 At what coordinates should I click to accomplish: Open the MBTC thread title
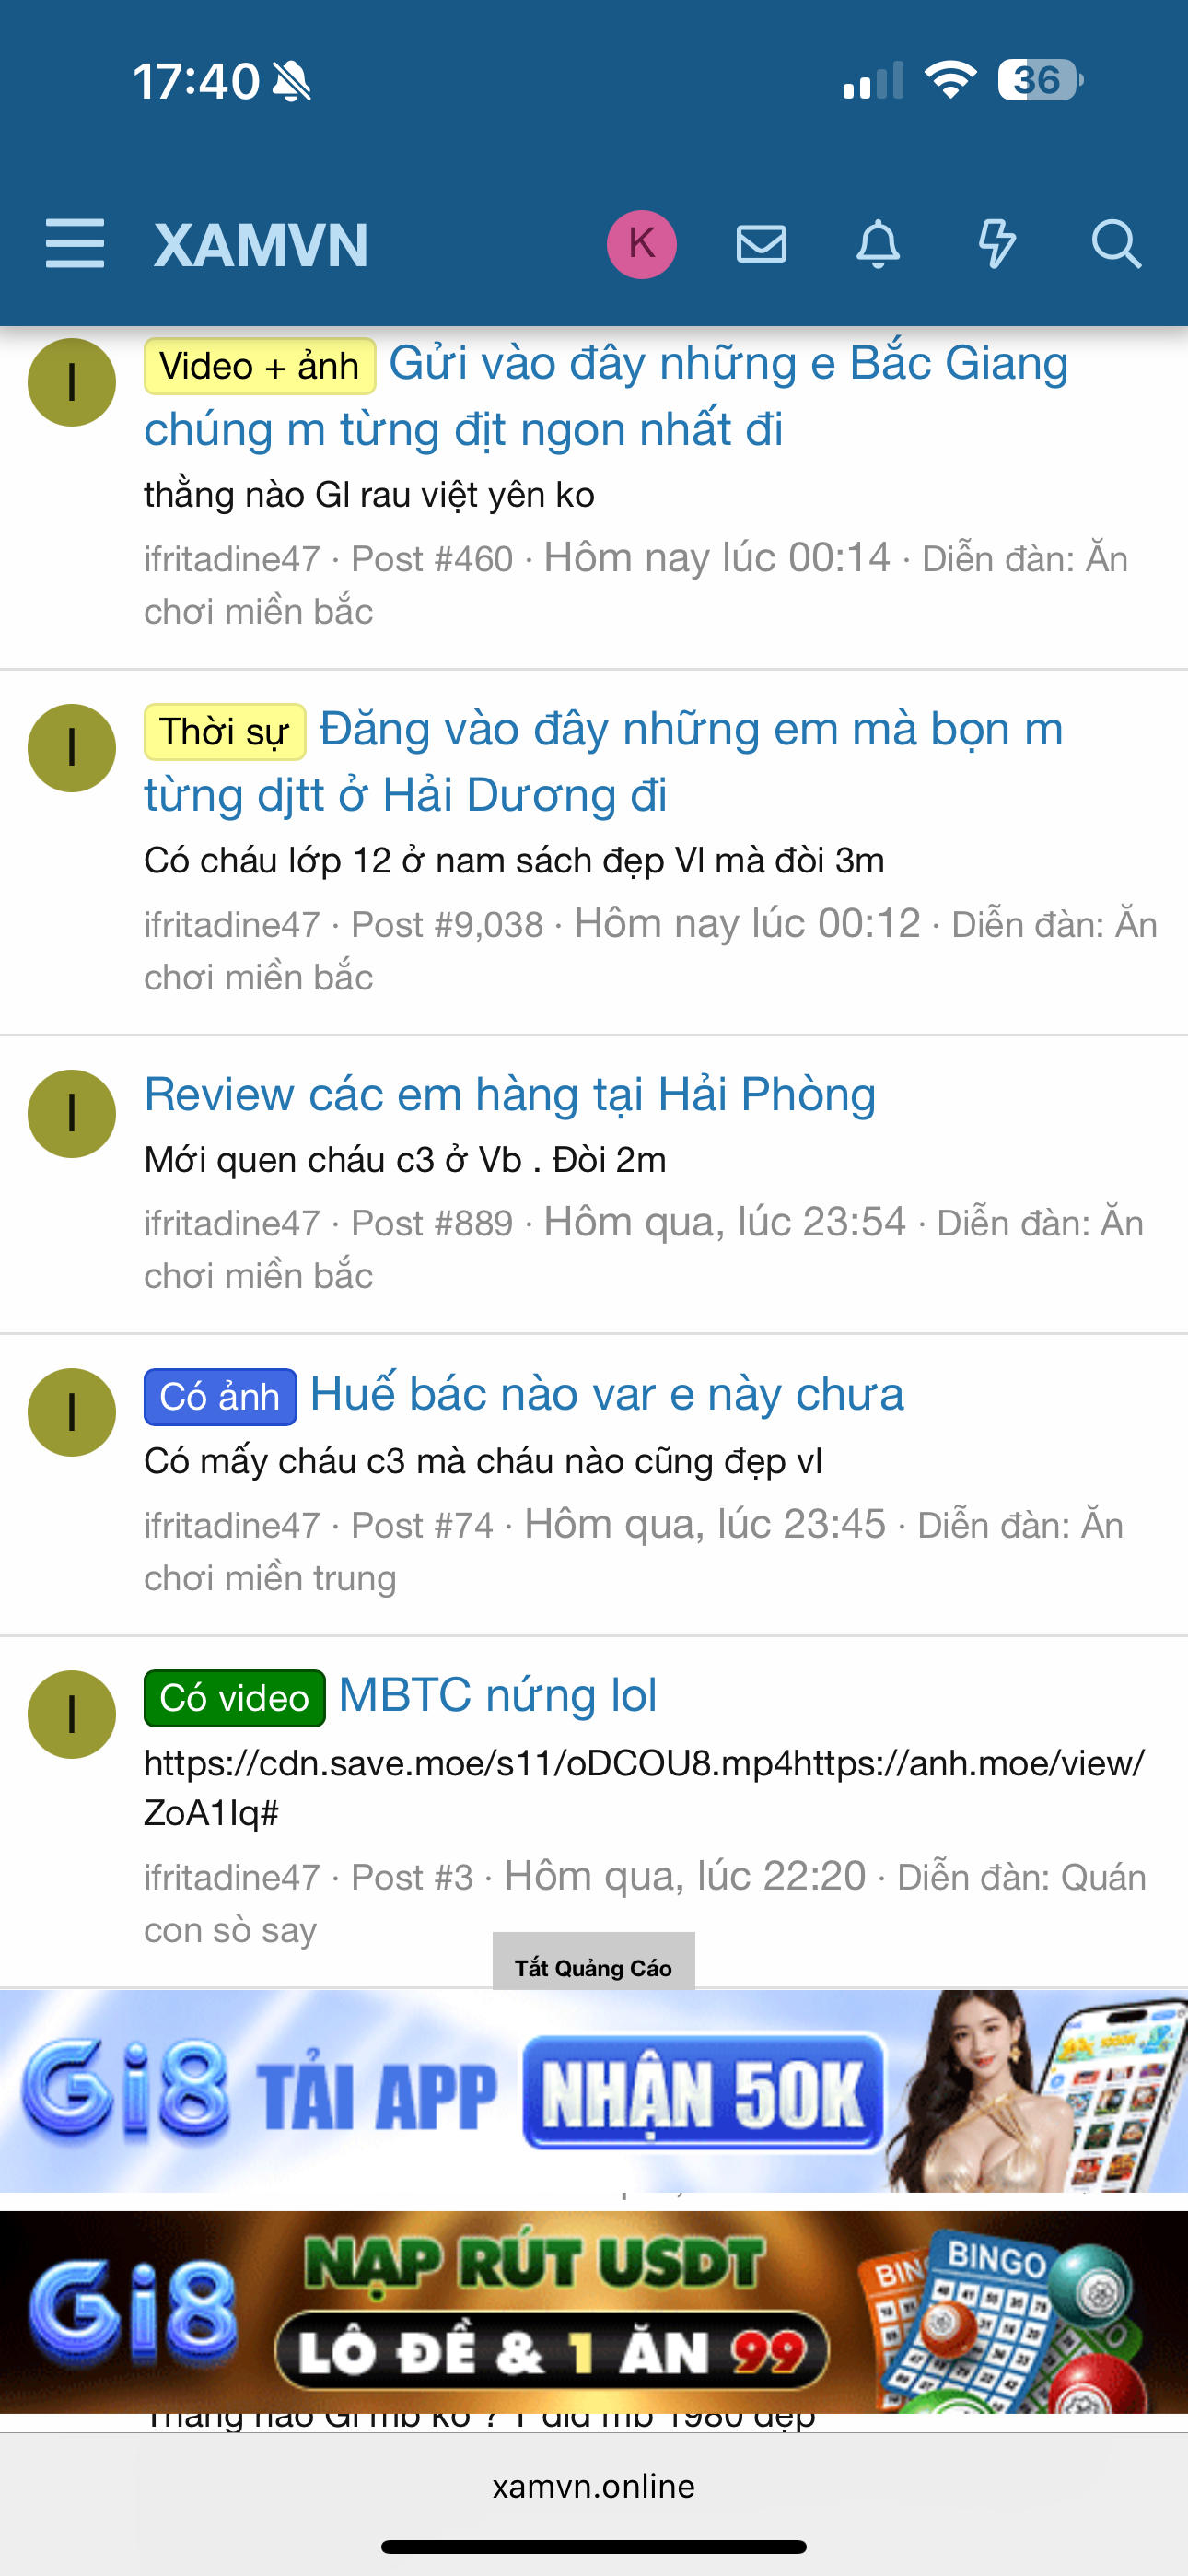(498, 1696)
